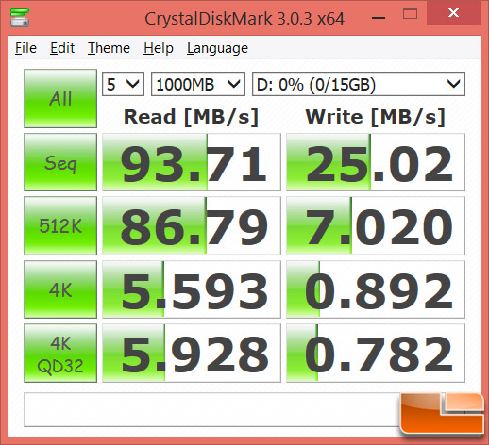
Task: Start the 512K test
Action: click(x=60, y=225)
